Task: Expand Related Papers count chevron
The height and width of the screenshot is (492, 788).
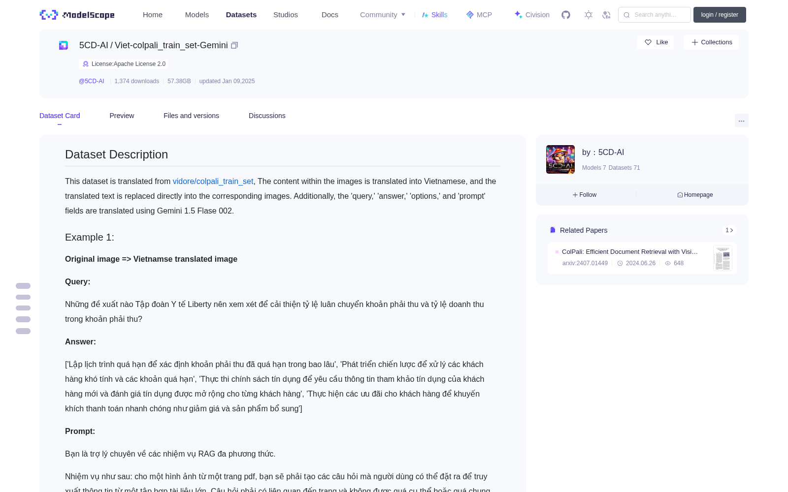Action: click(729, 230)
